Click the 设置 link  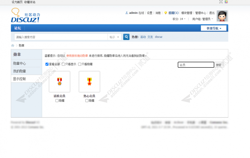pos(149,13)
